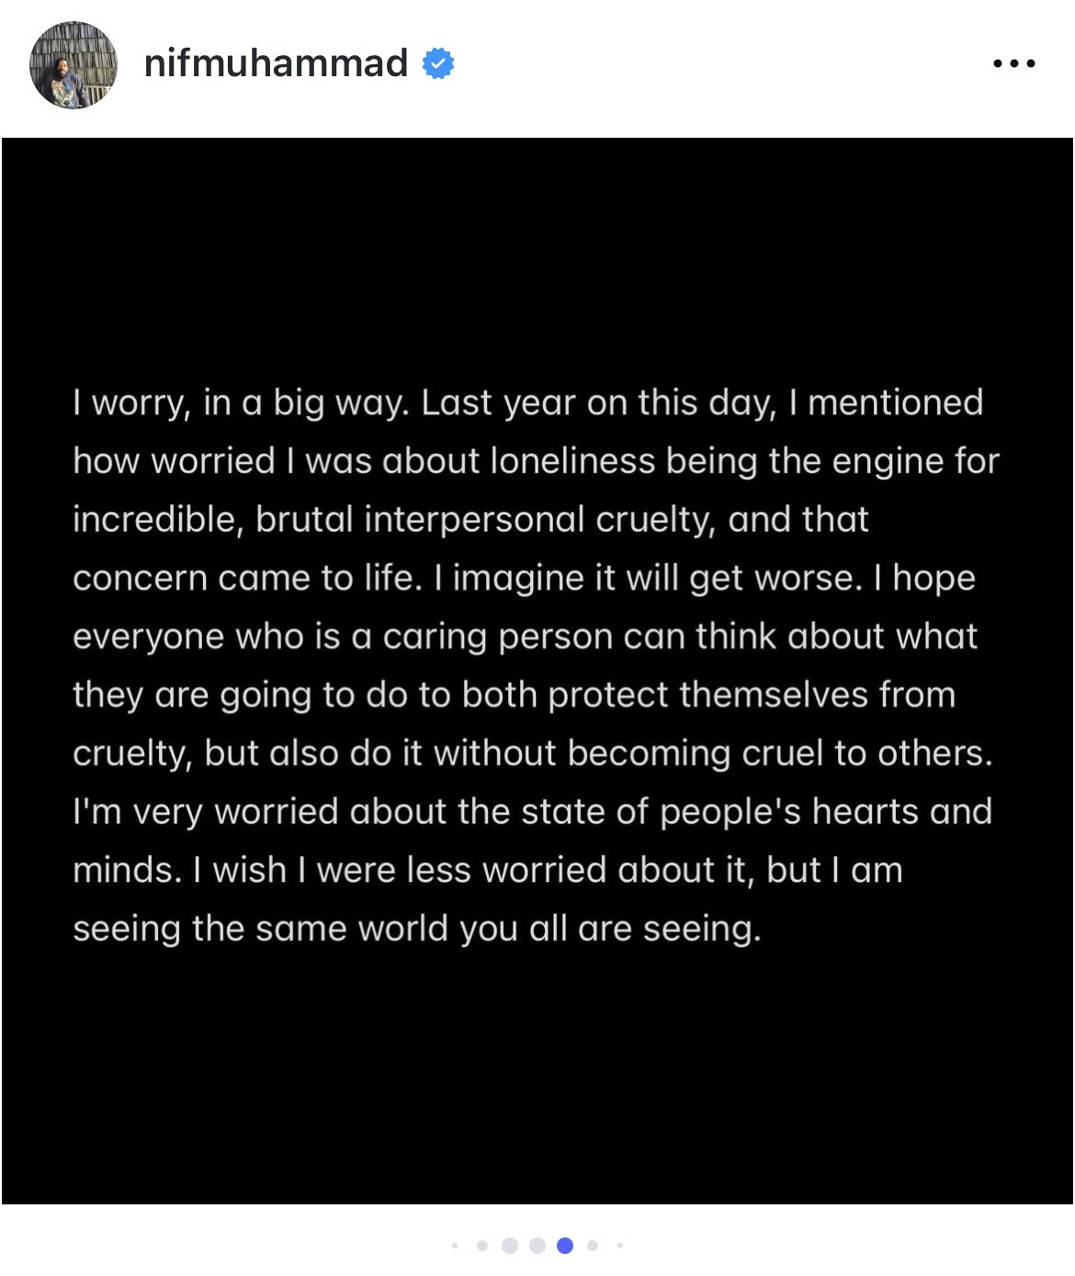Open nifmuhammad's profile picture
This screenshot has width=1075, height=1276.
pyautogui.click(x=74, y=65)
